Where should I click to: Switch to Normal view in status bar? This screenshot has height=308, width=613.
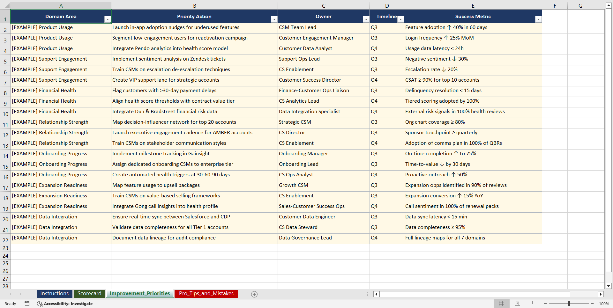[x=501, y=304]
